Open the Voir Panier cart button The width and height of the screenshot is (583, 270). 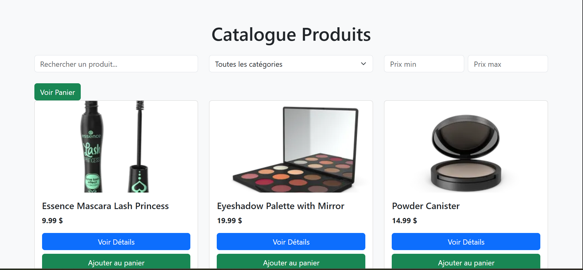[x=57, y=92]
